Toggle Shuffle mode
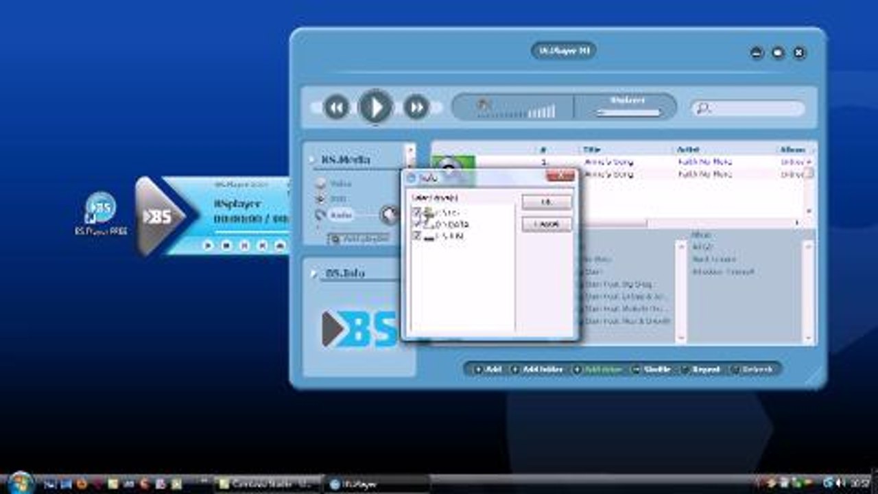 [652, 369]
